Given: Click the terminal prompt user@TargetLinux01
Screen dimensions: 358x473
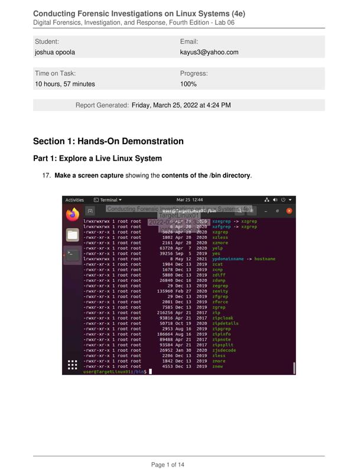Looking at the screenshot, I should point(108,372).
